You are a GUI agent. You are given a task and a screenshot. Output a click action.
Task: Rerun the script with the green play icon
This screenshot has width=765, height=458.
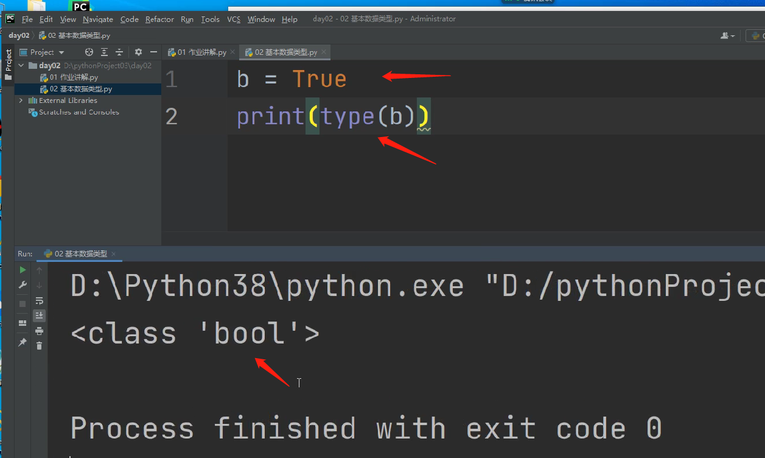point(23,270)
